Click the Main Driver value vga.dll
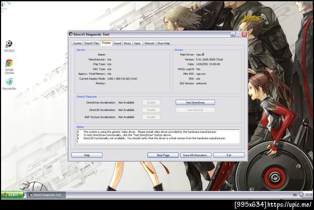The width and height of the screenshot is (314, 210). click(x=200, y=54)
